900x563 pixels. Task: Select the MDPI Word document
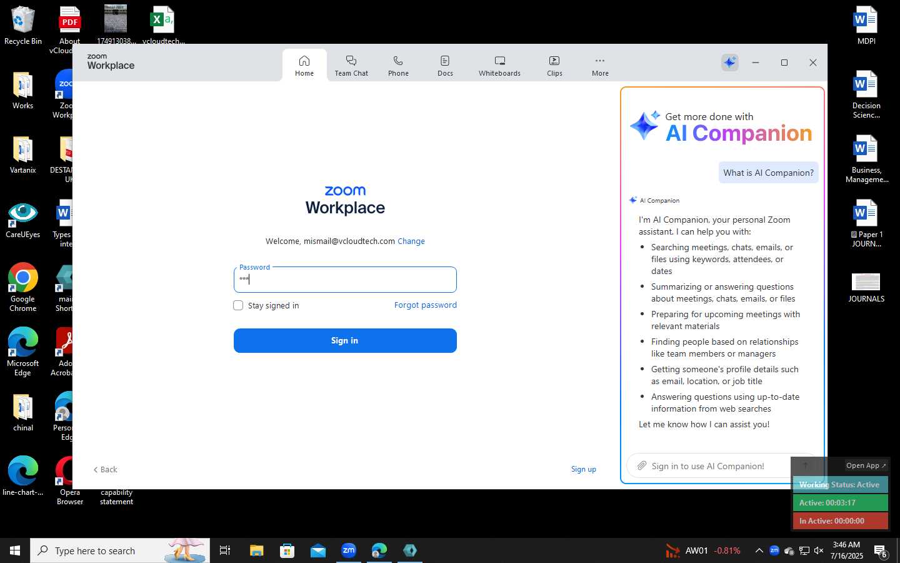tap(866, 26)
